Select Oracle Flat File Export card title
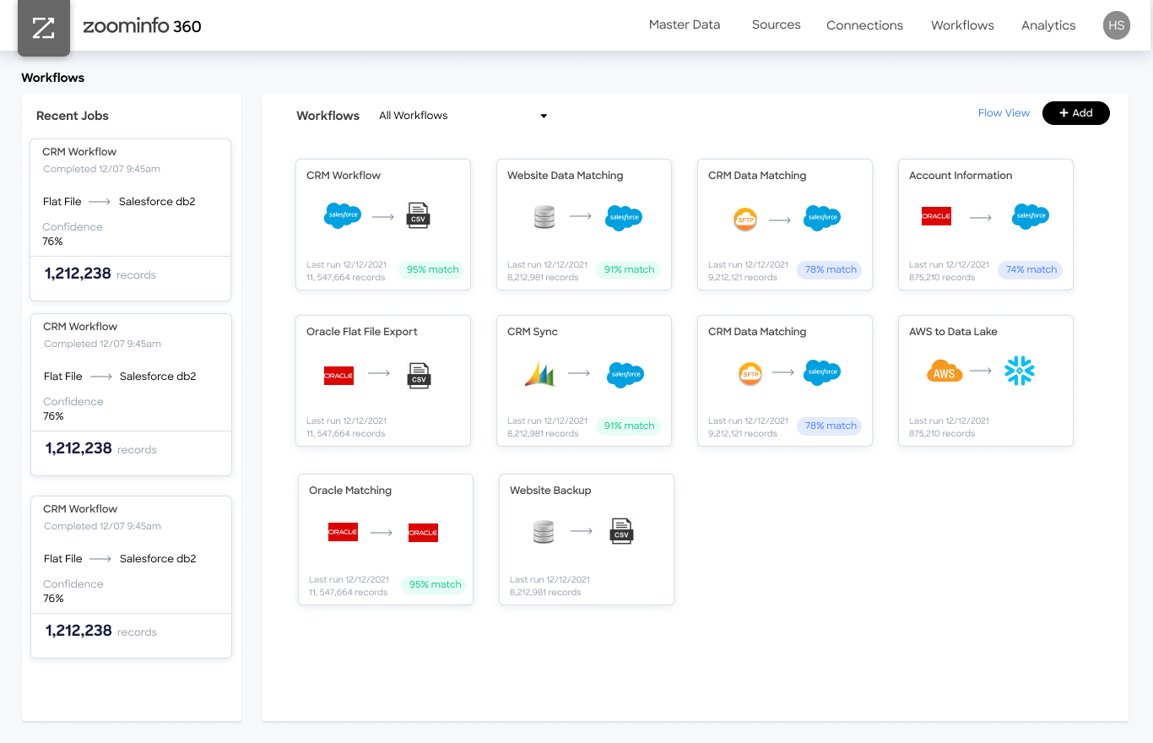 (362, 332)
